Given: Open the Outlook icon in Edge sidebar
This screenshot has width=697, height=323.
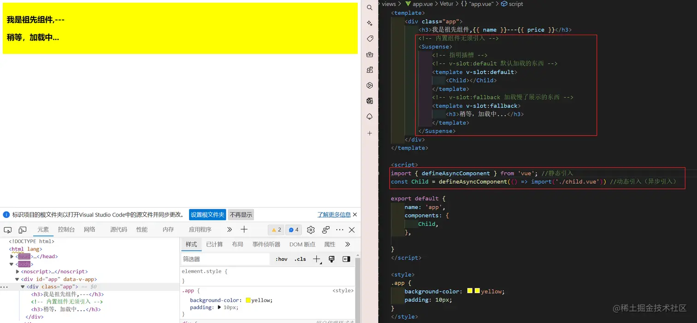Looking at the screenshot, I should coord(370,101).
